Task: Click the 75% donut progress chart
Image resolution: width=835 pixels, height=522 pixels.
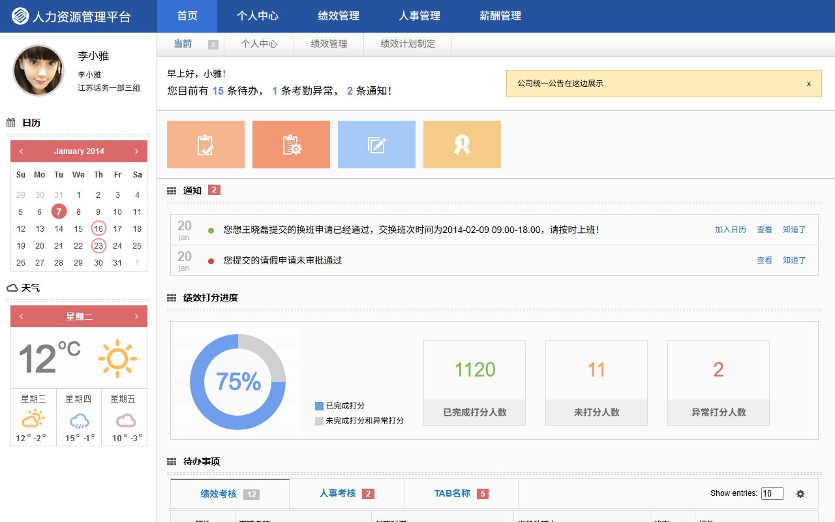Action: [238, 382]
